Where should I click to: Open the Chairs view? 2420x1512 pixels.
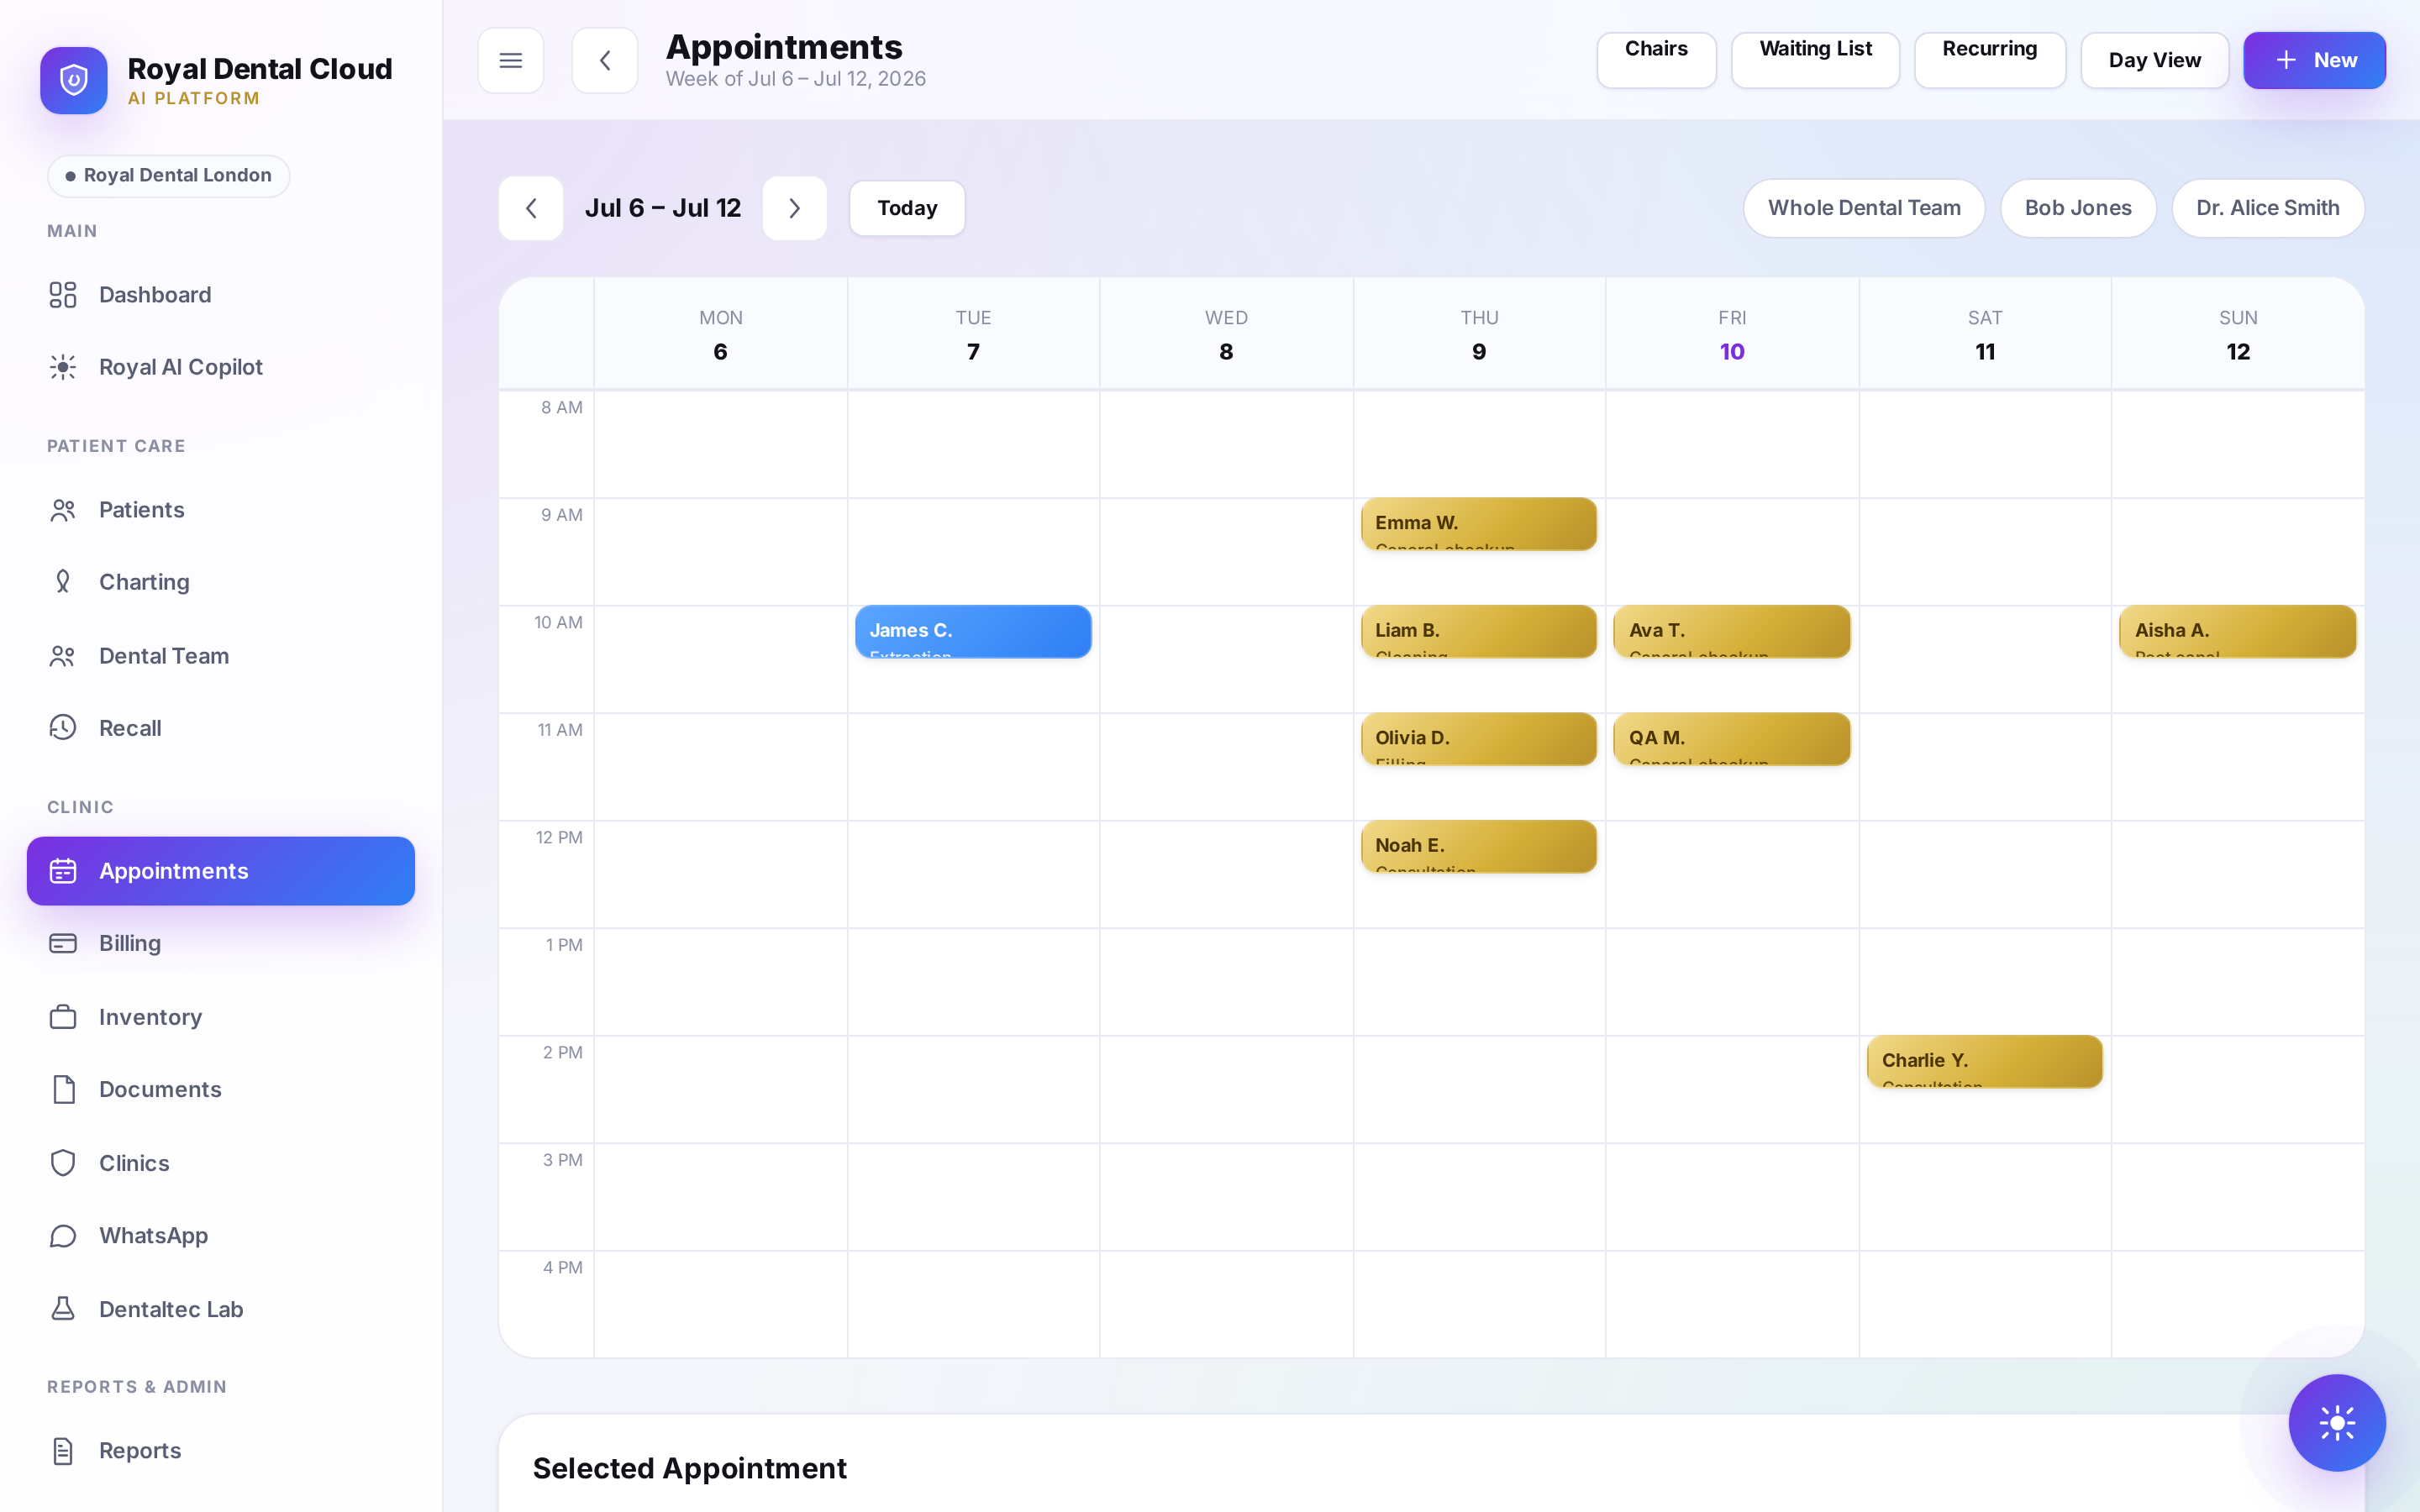point(1656,60)
